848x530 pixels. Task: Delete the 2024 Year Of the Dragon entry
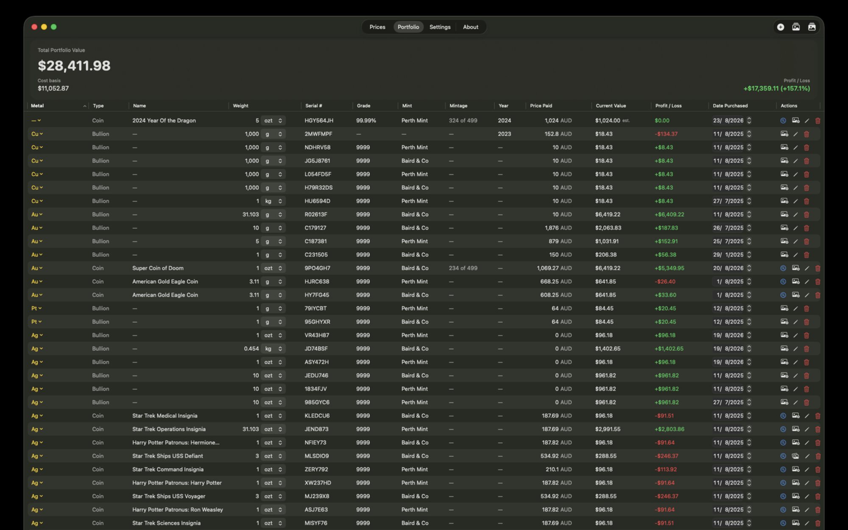coord(818,121)
